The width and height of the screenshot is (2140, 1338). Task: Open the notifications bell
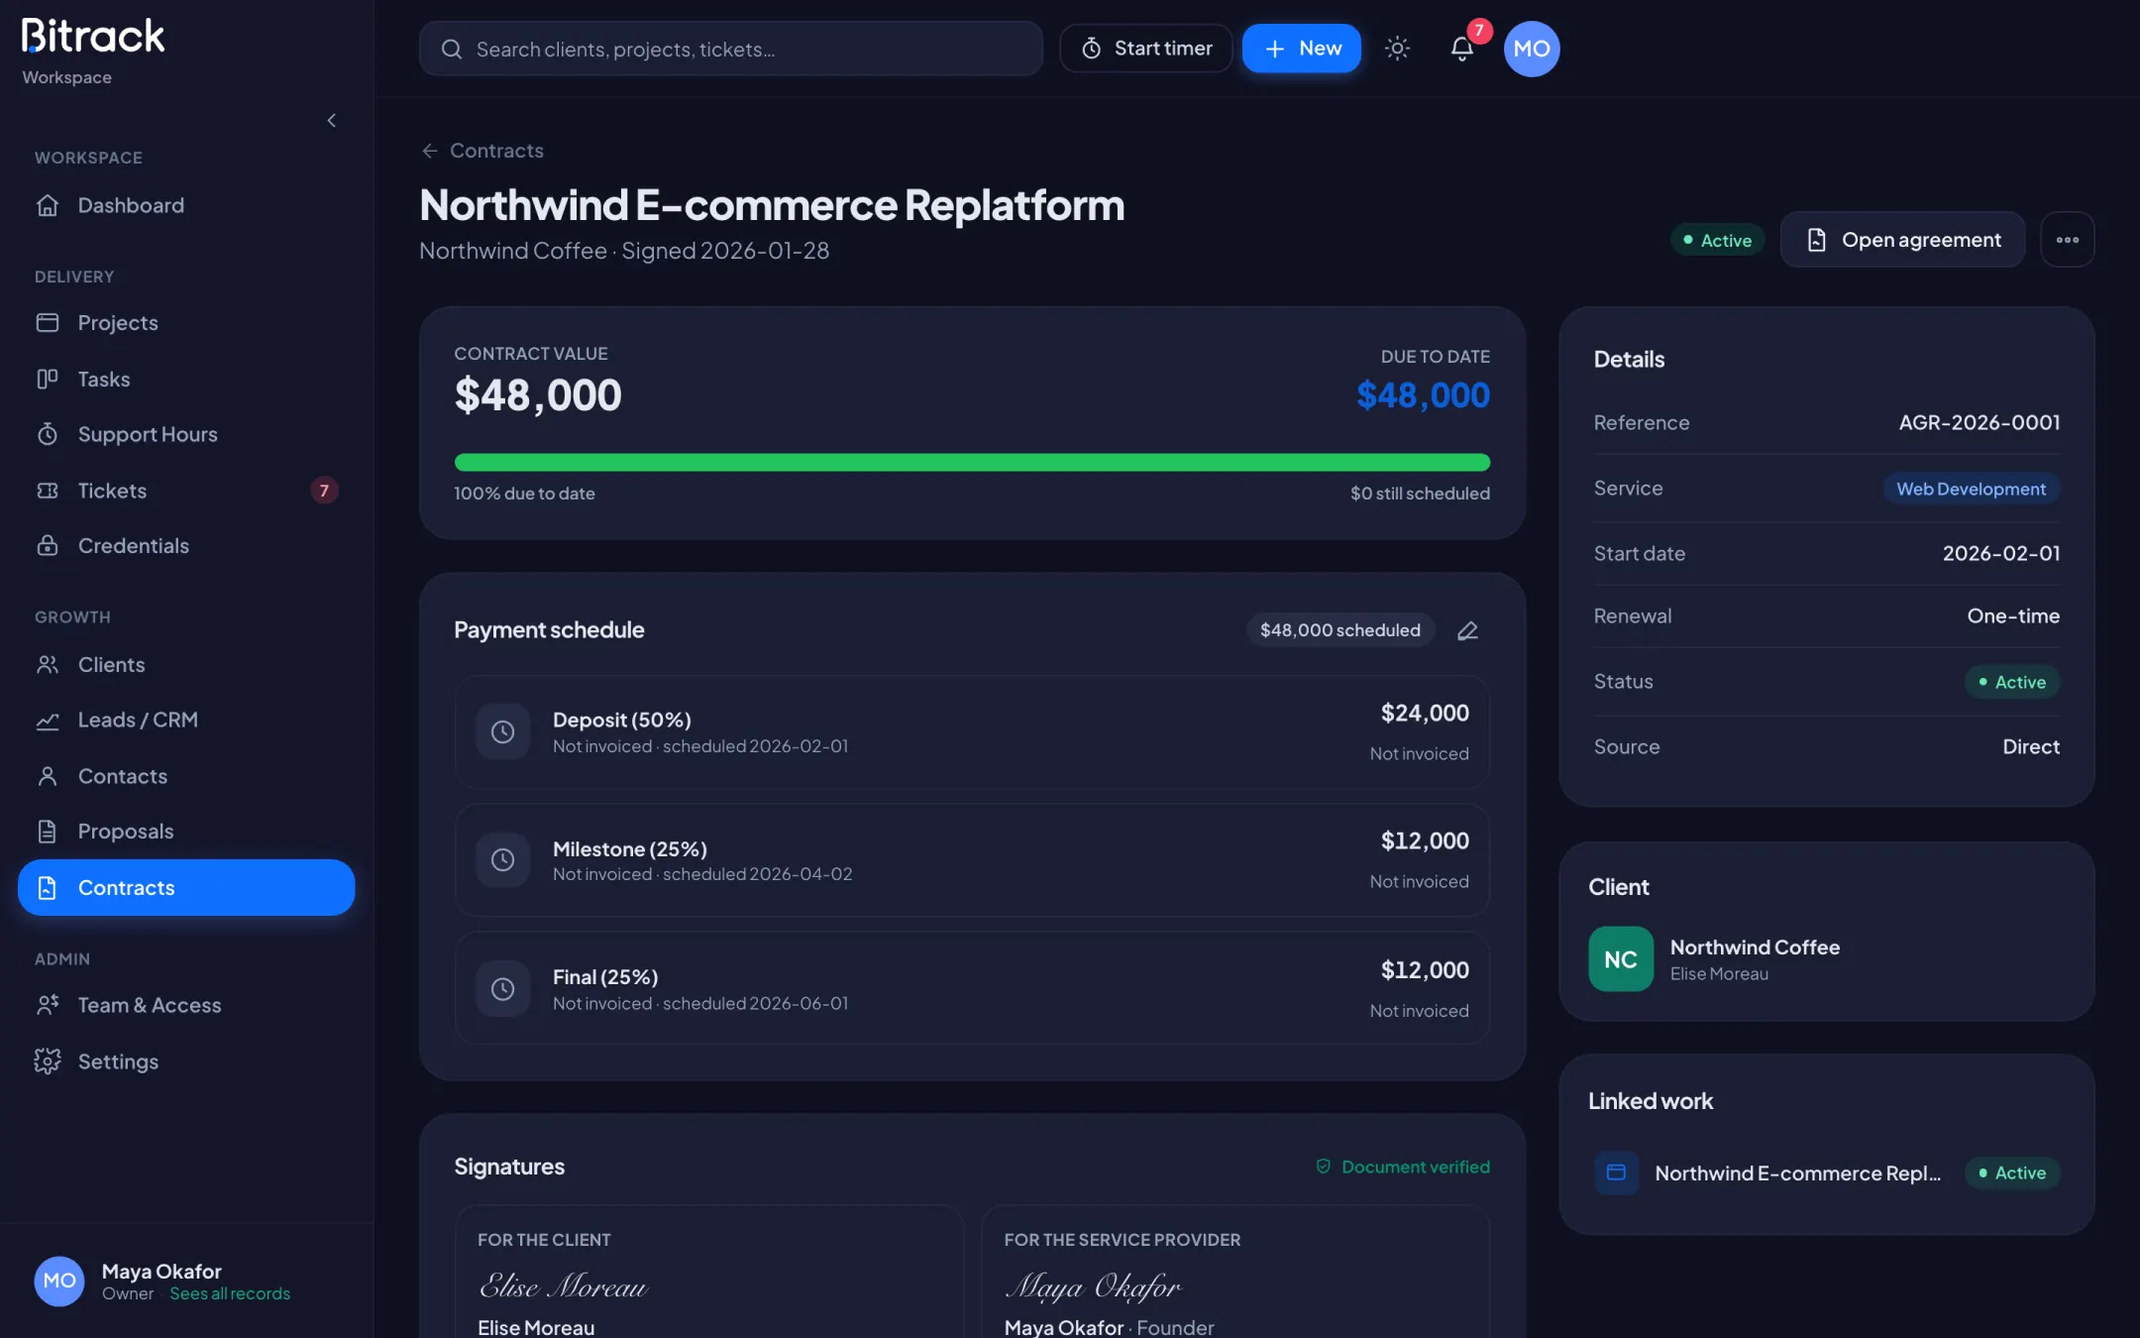tap(1461, 49)
